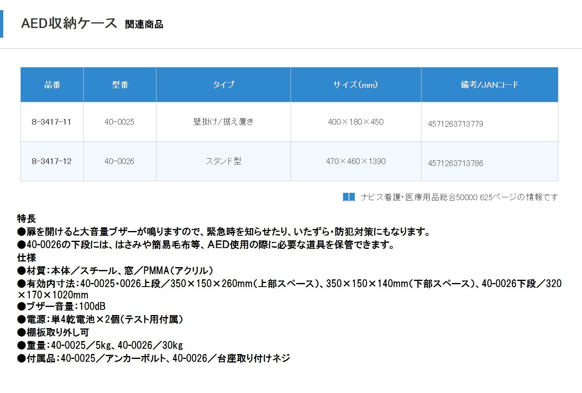Viewport: 582px width, 393px height.
Task: Select the タイプ column header
Action: (x=224, y=85)
